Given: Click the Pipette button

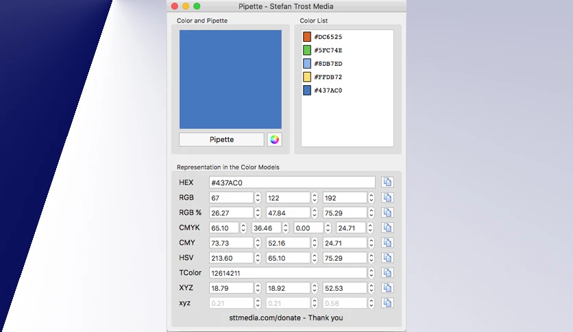Looking at the screenshot, I should click(221, 139).
